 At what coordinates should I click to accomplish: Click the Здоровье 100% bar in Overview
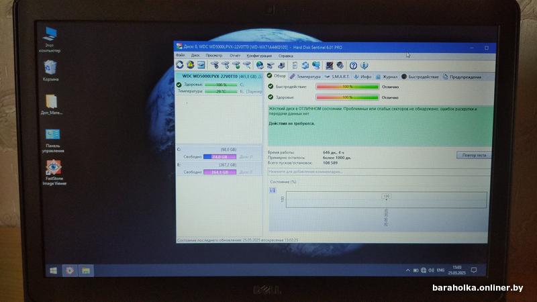point(347,97)
